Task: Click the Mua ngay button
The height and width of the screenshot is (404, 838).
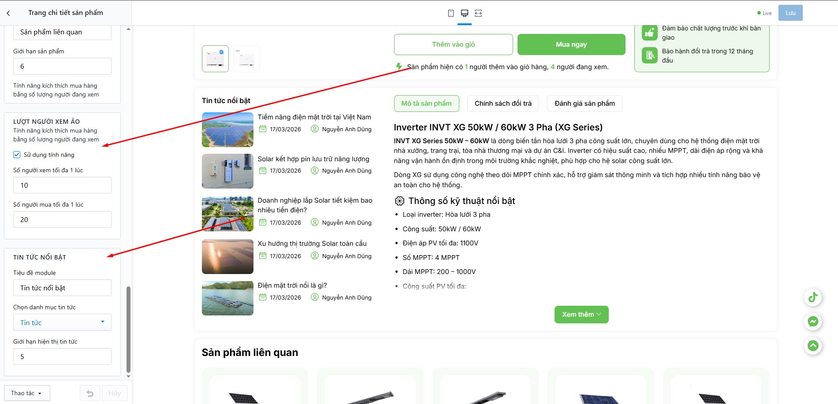Action: pyautogui.click(x=571, y=44)
